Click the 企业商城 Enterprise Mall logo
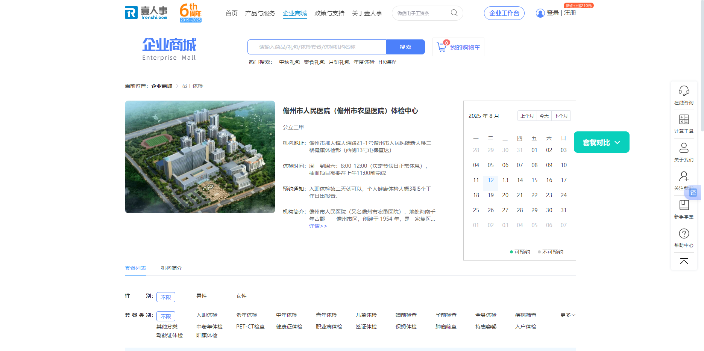 (x=169, y=49)
